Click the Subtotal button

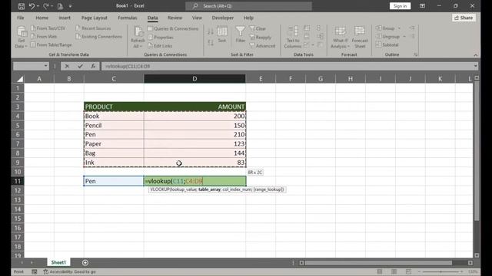click(387, 44)
